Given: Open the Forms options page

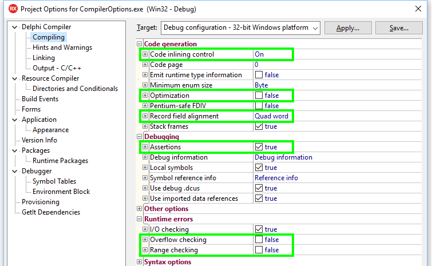Looking at the screenshot, I should [31, 109].
